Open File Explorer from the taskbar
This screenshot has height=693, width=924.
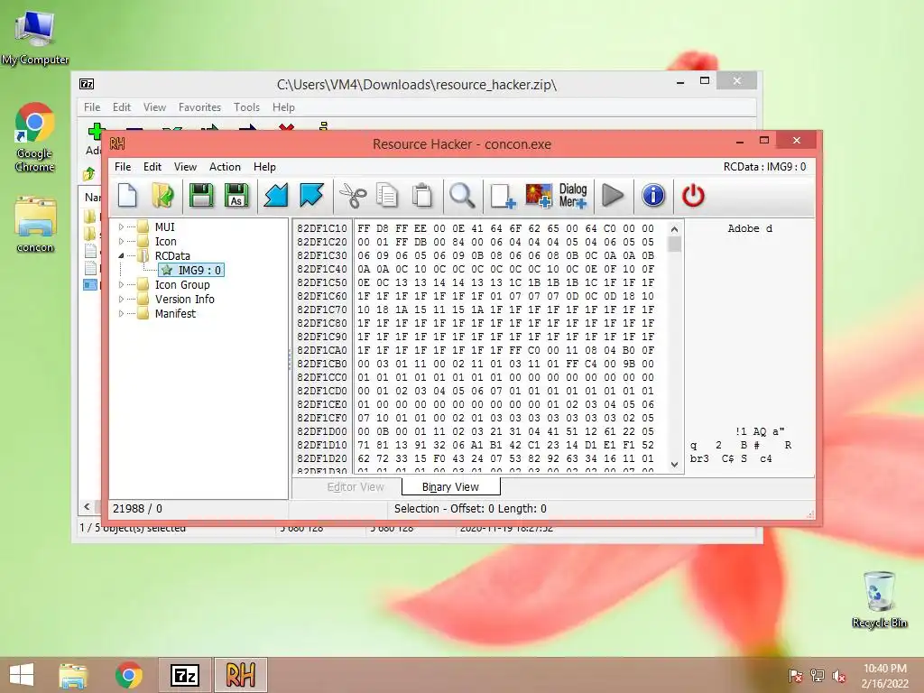pos(73,675)
